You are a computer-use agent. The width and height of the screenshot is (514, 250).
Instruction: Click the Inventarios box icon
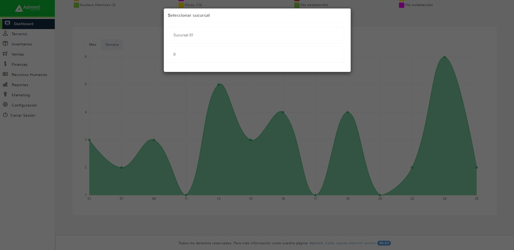[5, 44]
